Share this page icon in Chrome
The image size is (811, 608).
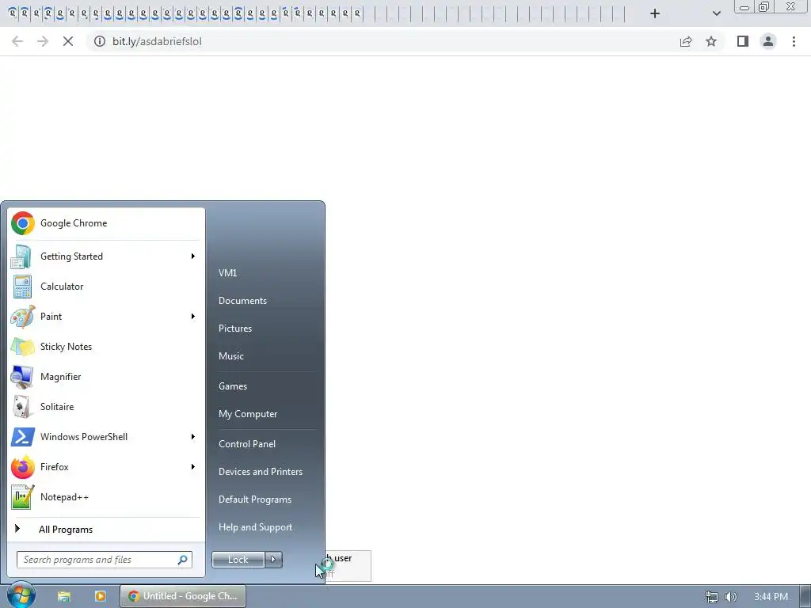pos(686,41)
